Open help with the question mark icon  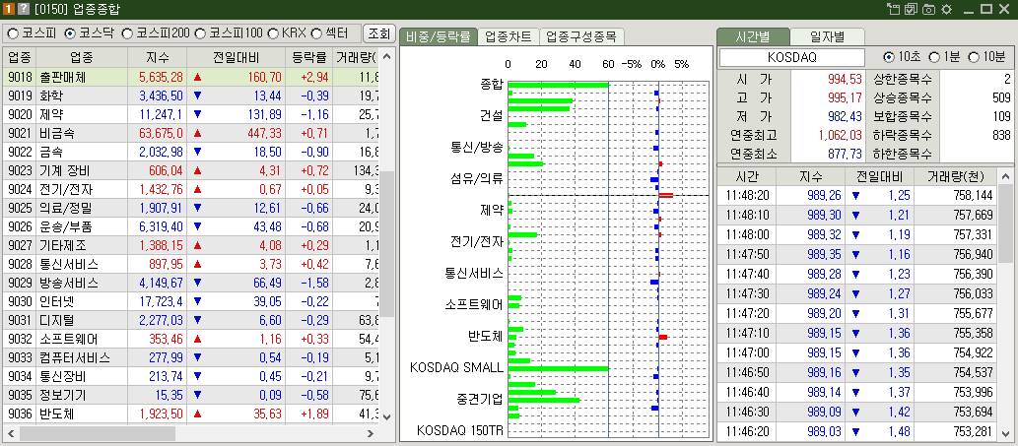click(x=23, y=9)
